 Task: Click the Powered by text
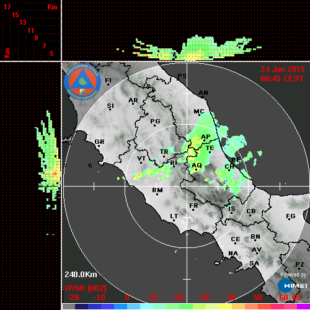coord(293,275)
